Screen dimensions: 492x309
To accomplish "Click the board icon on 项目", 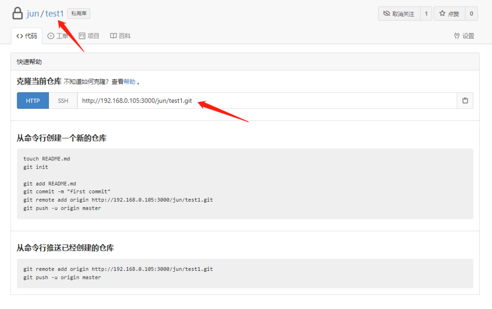I will (x=82, y=36).
